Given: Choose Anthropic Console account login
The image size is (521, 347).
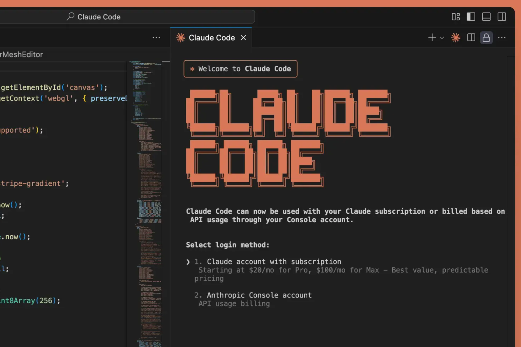Looking at the screenshot, I should (259, 295).
